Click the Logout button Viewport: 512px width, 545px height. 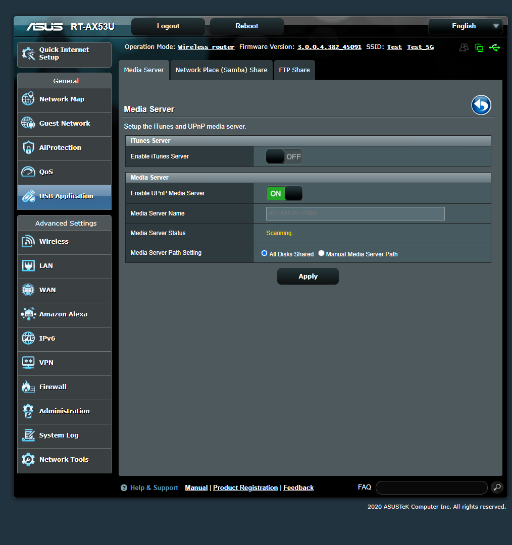click(x=168, y=26)
